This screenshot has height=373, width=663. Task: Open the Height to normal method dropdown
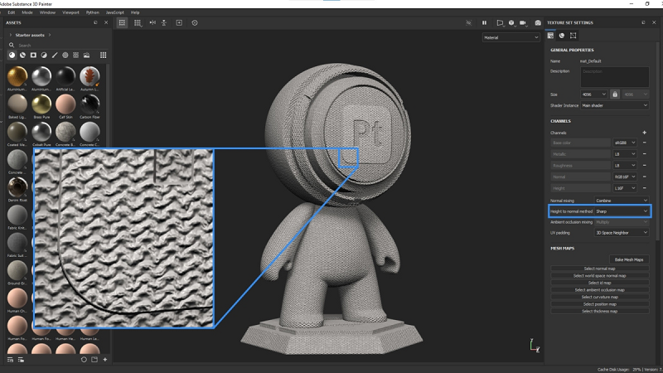622,211
